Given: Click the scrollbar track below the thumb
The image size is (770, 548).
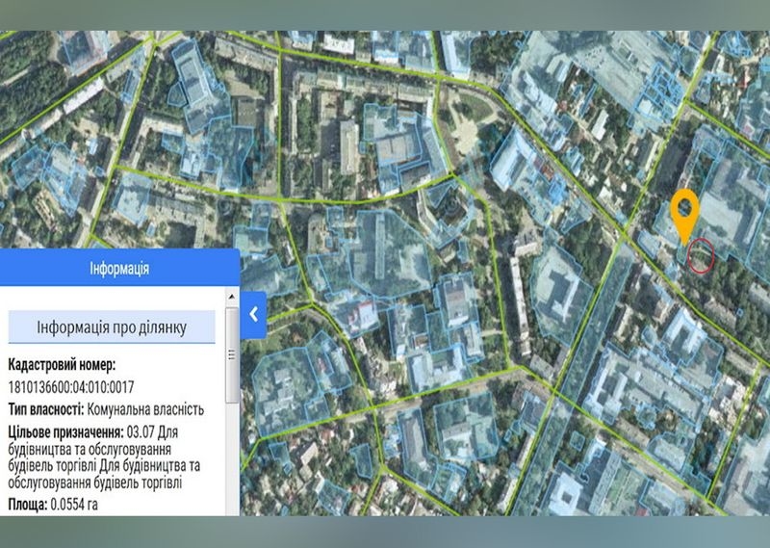Looking at the screenshot, I should (x=232, y=453).
